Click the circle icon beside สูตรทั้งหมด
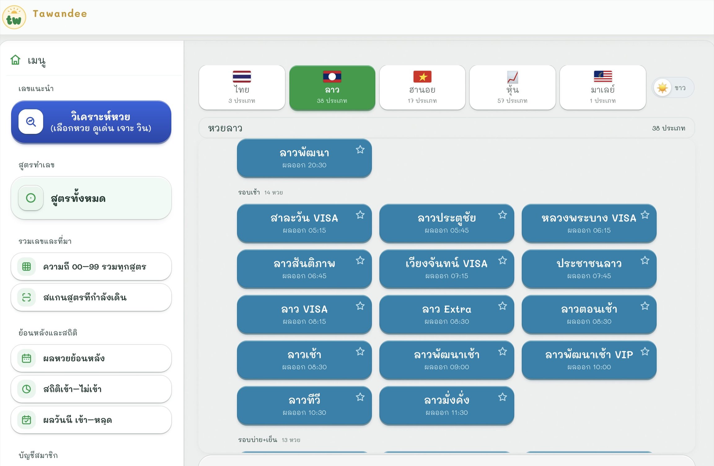 pos(31,198)
